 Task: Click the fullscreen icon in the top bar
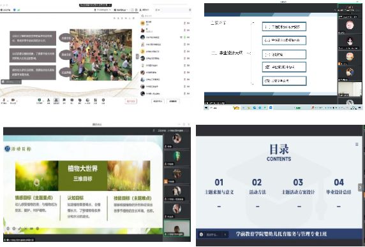click(x=132, y=10)
